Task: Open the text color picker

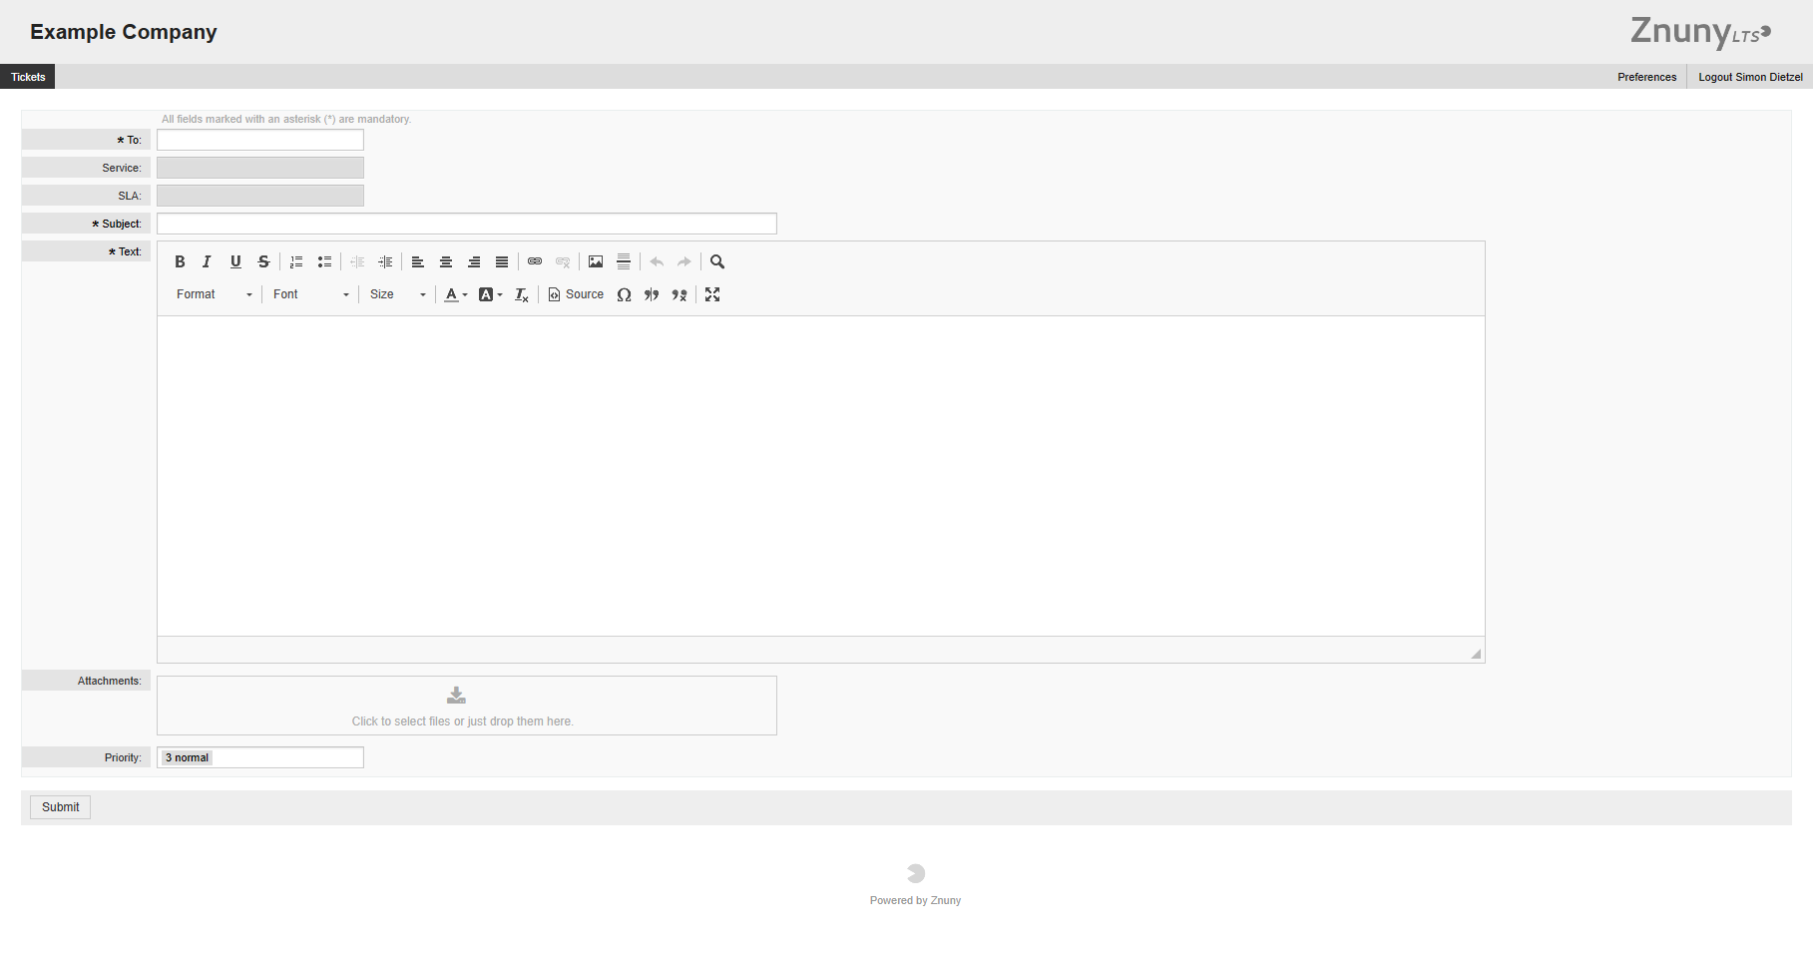Action: [x=455, y=295]
